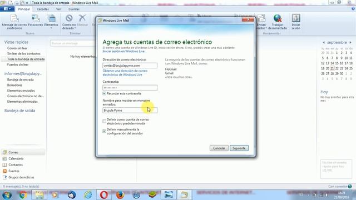356x200 pixels.
Task: Close the Windows Live Mail dialog
Action: (248, 20)
